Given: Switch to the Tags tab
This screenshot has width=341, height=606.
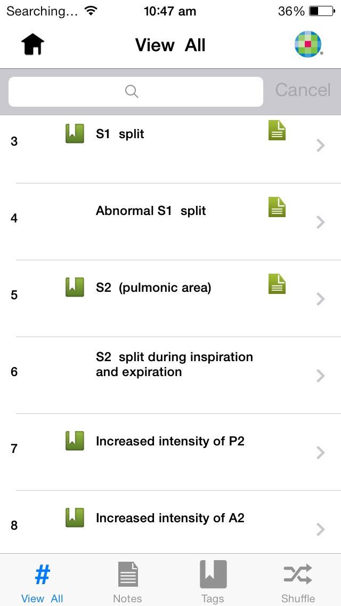Looking at the screenshot, I should (213, 581).
